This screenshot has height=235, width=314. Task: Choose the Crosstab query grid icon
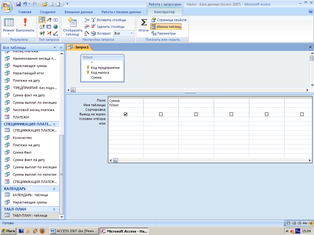(x=49, y=27)
